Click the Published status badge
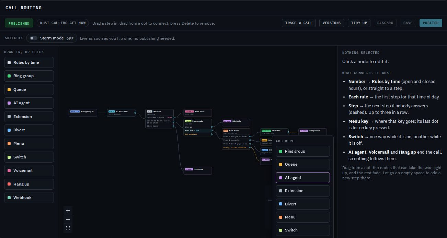This screenshot has width=447, height=238. pyautogui.click(x=19, y=23)
